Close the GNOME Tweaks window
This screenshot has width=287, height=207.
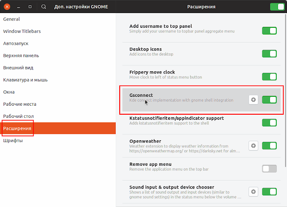pyautogui.click(x=7, y=7)
